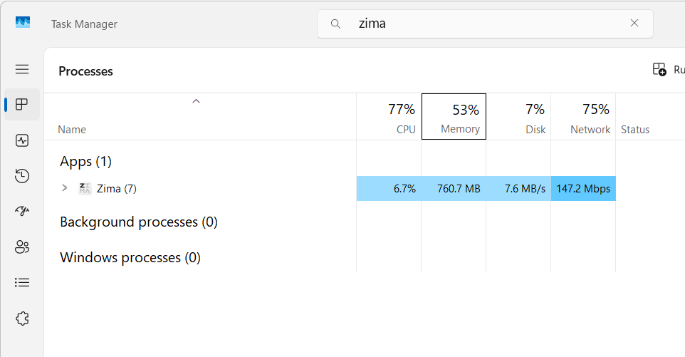This screenshot has height=357, width=685.
Task: Click the Run new task icon
Action: pyautogui.click(x=660, y=70)
